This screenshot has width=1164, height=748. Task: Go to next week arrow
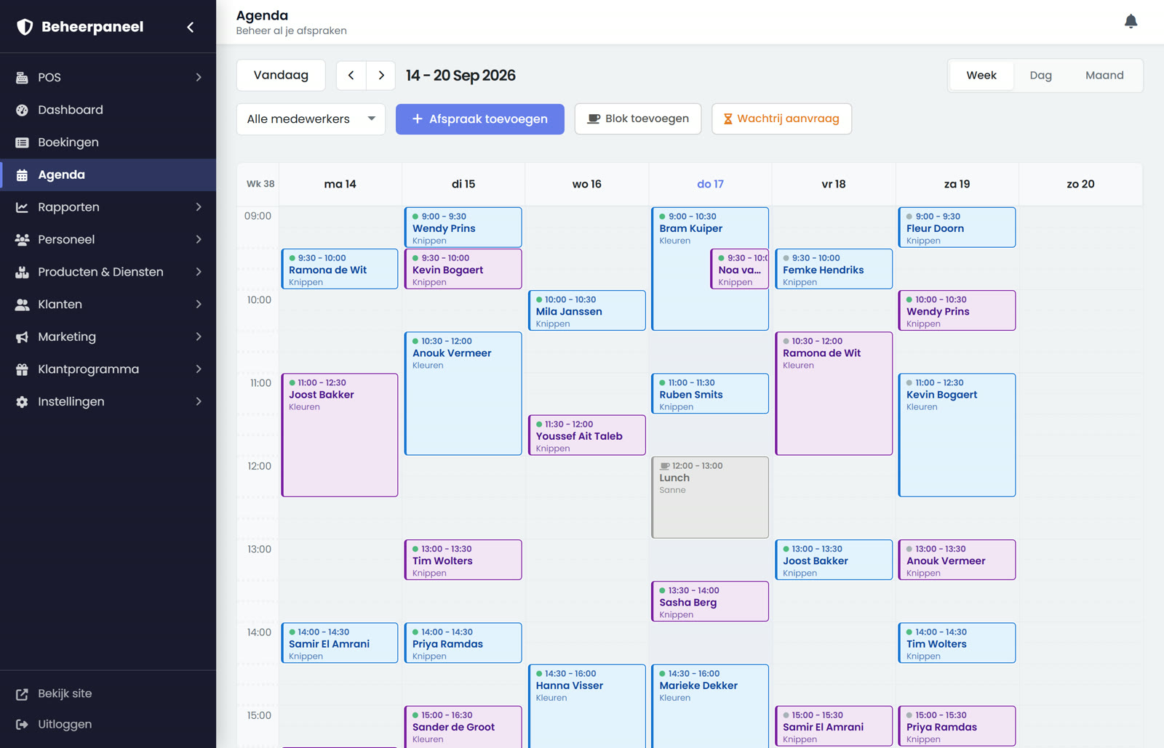(x=381, y=76)
